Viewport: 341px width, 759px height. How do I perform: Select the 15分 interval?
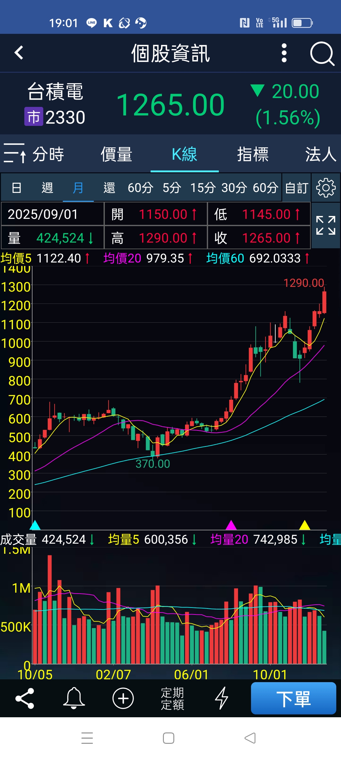coord(203,188)
